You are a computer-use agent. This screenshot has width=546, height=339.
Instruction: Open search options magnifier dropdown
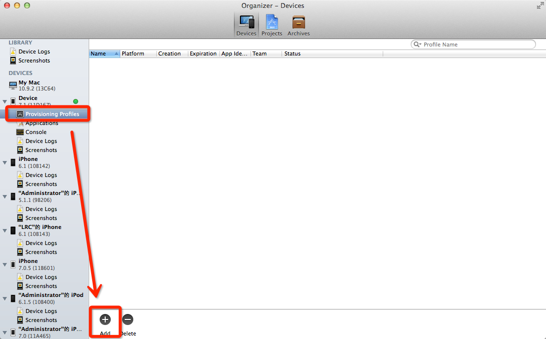point(417,44)
